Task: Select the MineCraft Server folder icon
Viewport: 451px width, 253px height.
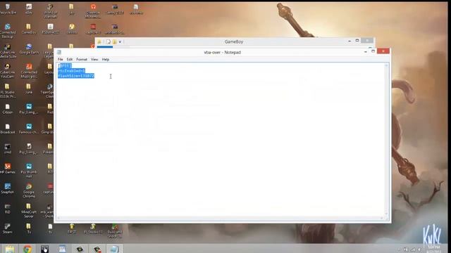Action: point(28,211)
